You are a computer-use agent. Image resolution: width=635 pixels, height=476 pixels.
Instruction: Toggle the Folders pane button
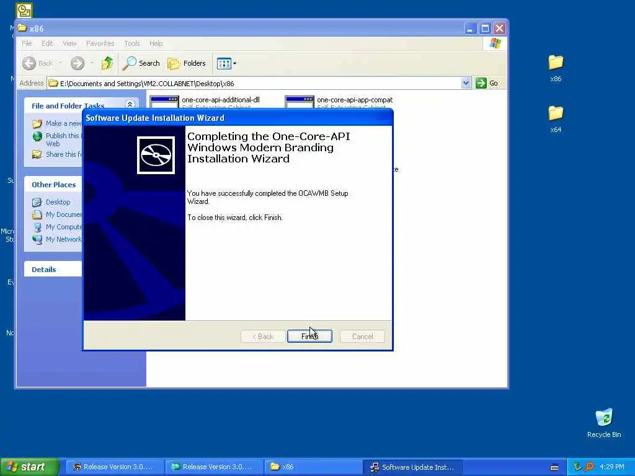pyautogui.click(x=187, y=63)
